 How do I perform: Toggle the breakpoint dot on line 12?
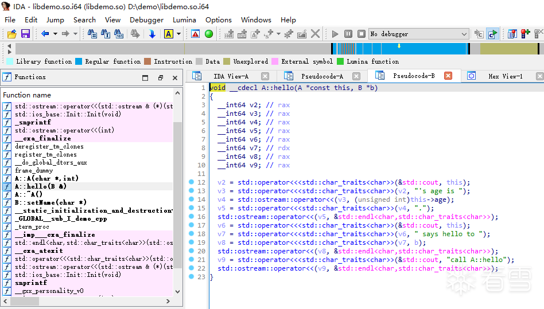pyautogui.click(x=191, y=182)
